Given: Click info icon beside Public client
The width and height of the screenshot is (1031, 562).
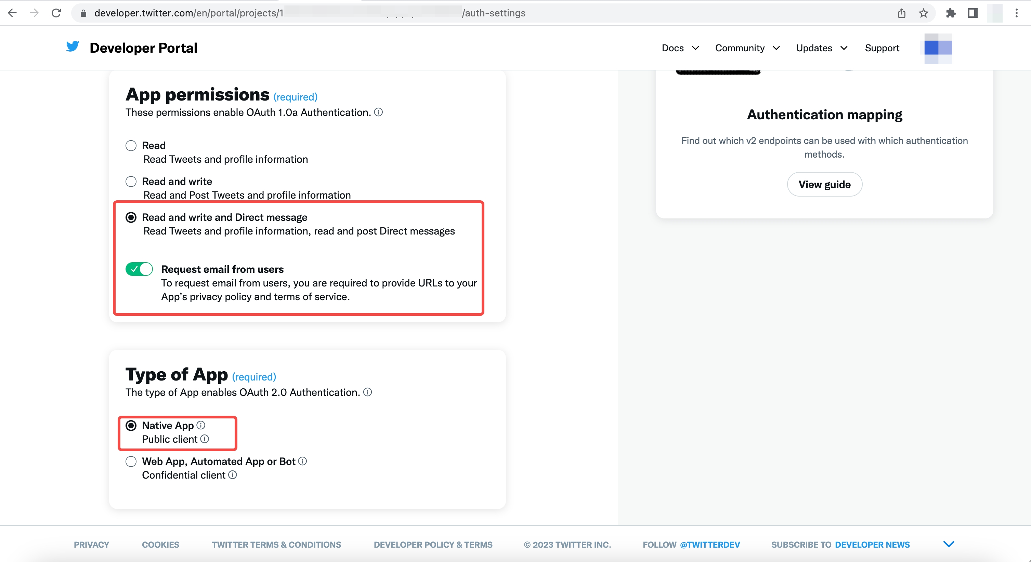Looking at the screenshot, I should 205,439.
